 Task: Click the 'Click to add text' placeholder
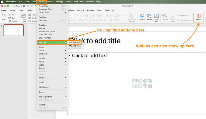tap(137, 83)
